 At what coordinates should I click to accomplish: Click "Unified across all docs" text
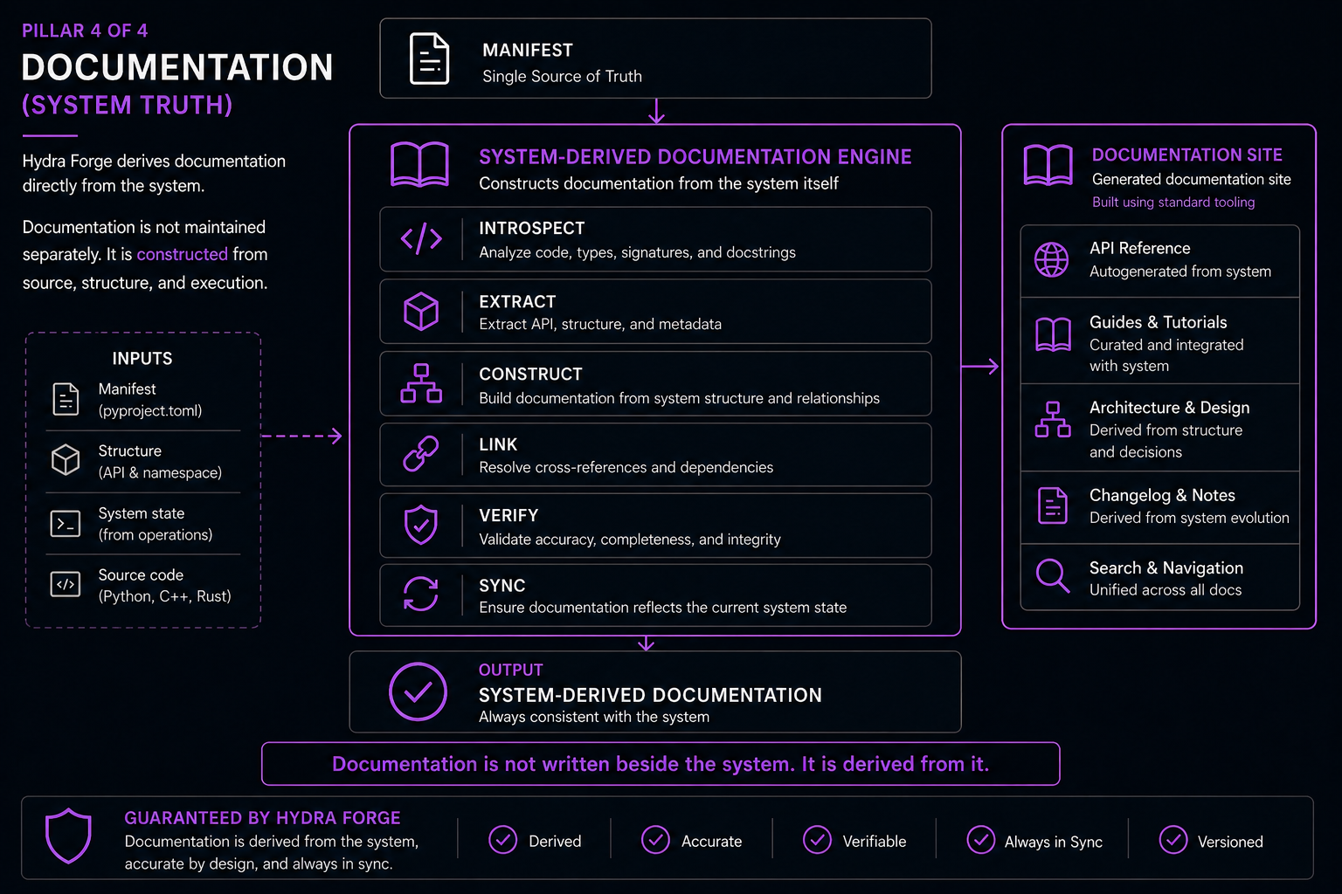coord(1166,590)
